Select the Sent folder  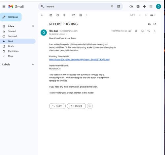pos(17,41)
